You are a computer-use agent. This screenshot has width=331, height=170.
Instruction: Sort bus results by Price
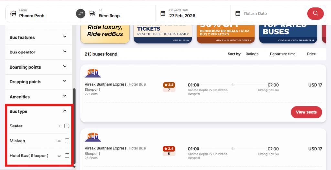(x=311, y=54)
